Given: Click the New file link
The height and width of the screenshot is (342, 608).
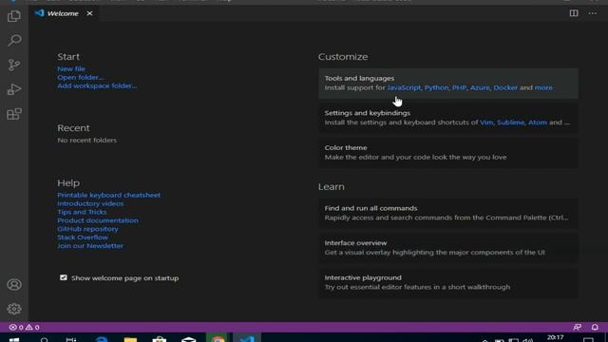Looking at the screenshot, I should 71,68.
